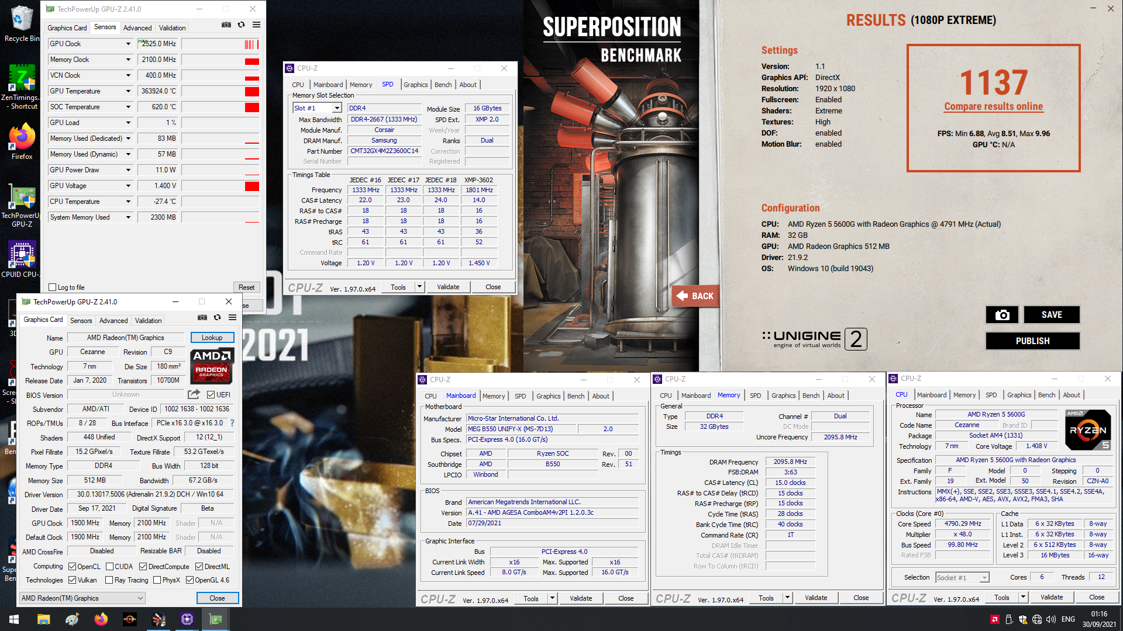The height and width of the screenshot is (631, 1123).
Task: Open Tools dropdown arrow in CPU-Z SPD window
Action: coord(419,287)
